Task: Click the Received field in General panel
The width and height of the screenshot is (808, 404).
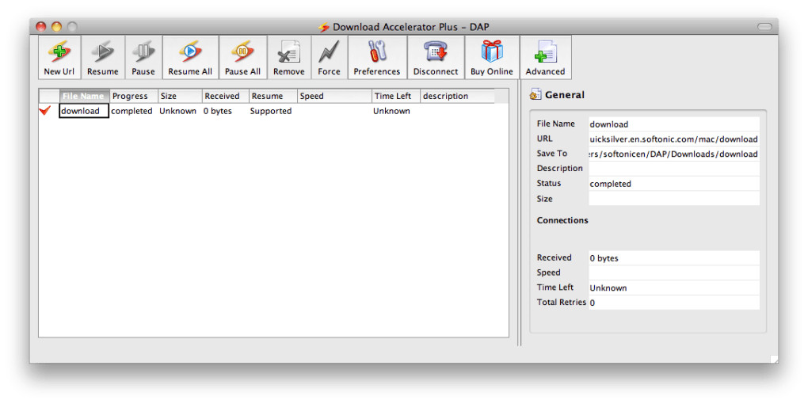Action: point(674,257)
